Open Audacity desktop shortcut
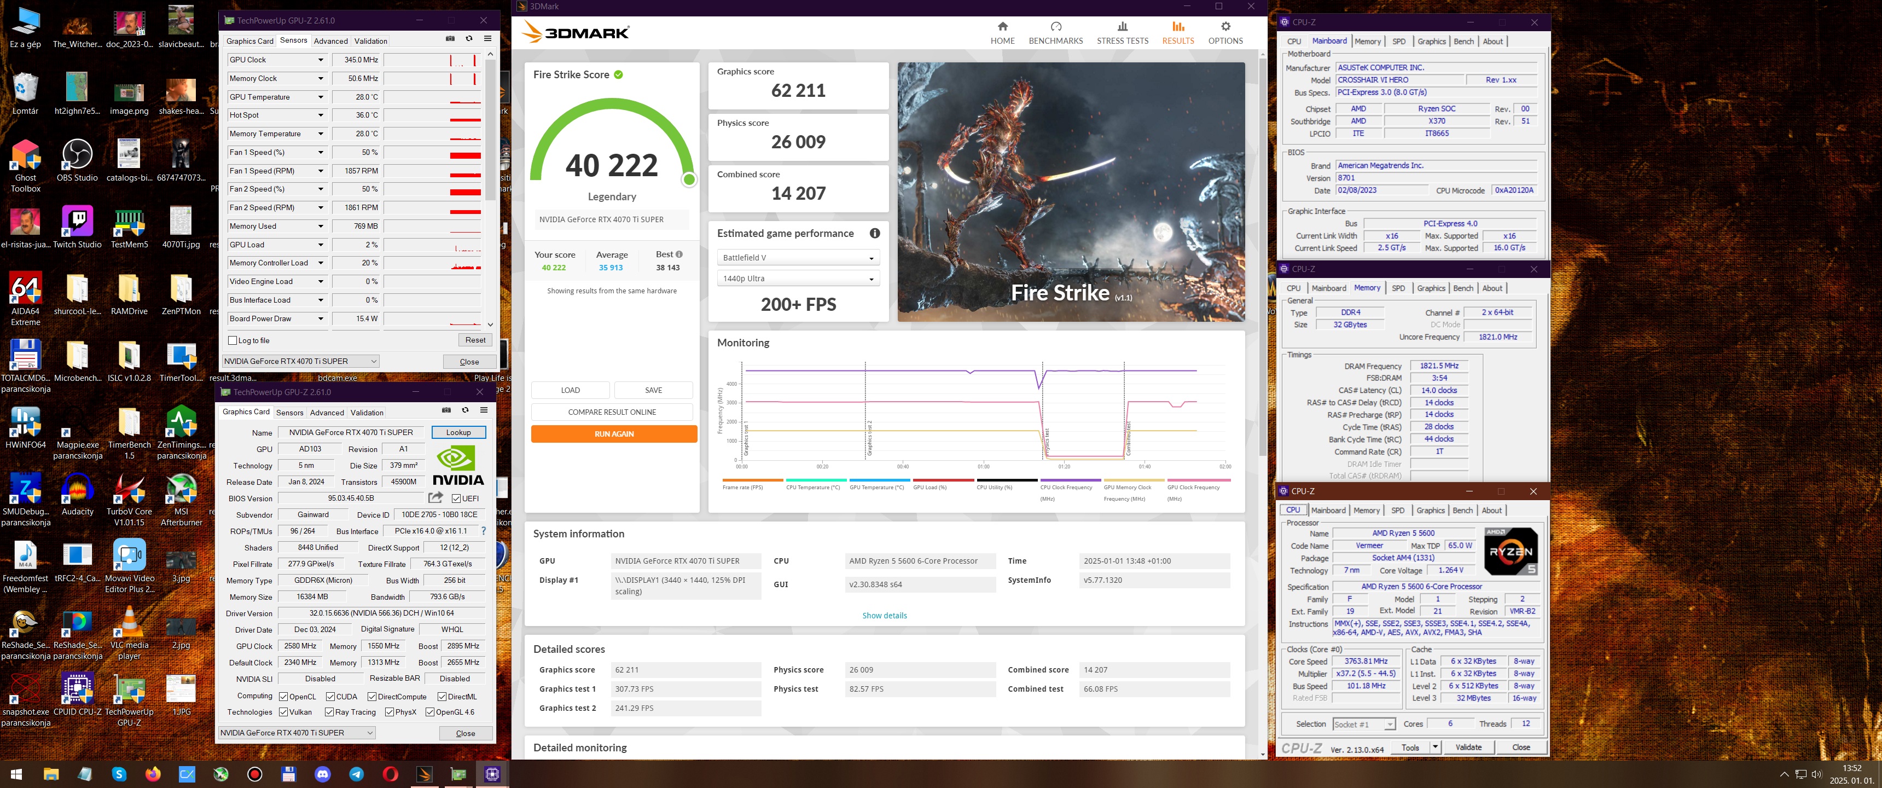The height and width of the screenshot is (788, 1882). pyautogui.click(x=77, y=494)
